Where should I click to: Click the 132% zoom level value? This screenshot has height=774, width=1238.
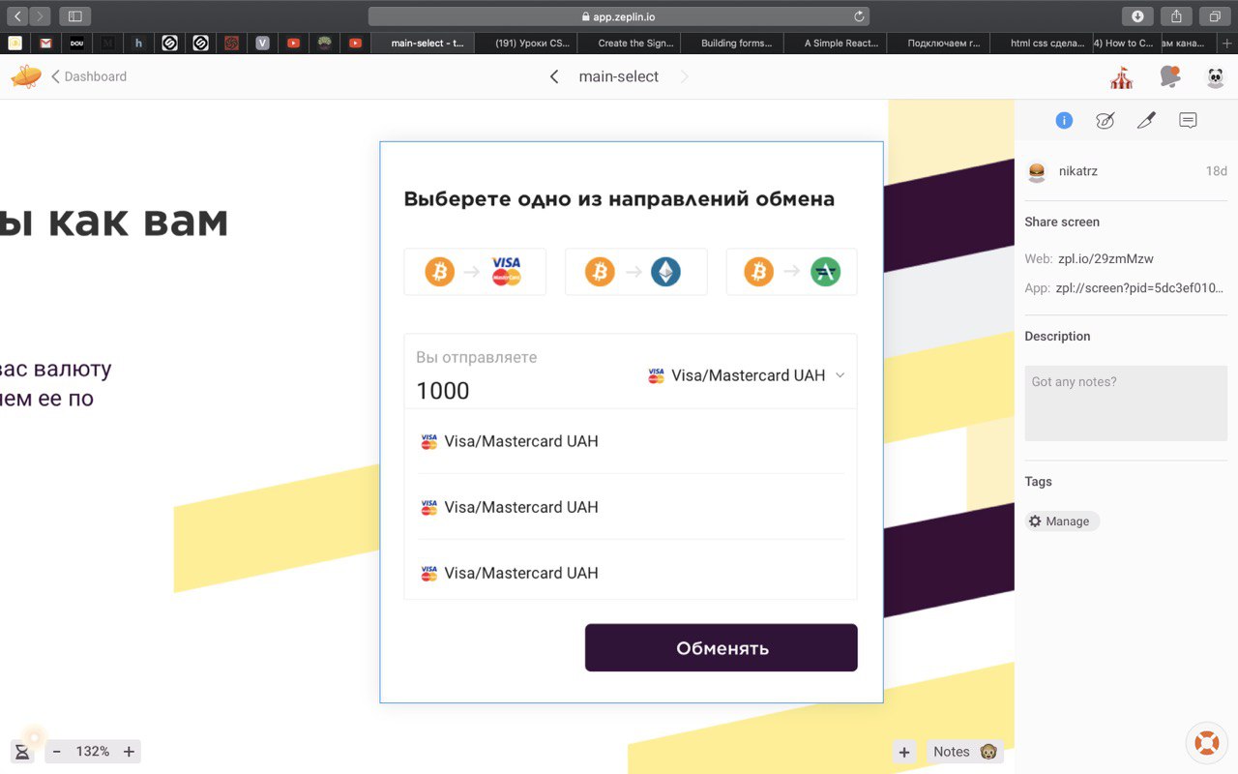pyautogui.click(x=93, y=752)
